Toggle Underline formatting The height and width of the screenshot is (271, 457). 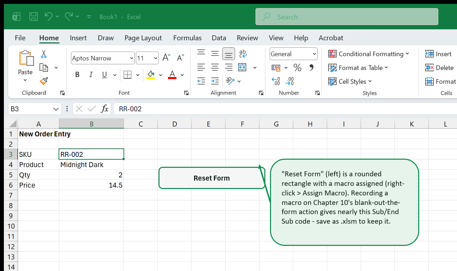tap(104, 75)
